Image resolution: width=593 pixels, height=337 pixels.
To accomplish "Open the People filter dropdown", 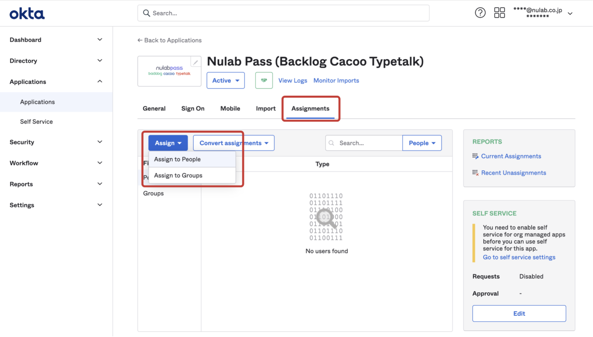I will click(422, 143).
